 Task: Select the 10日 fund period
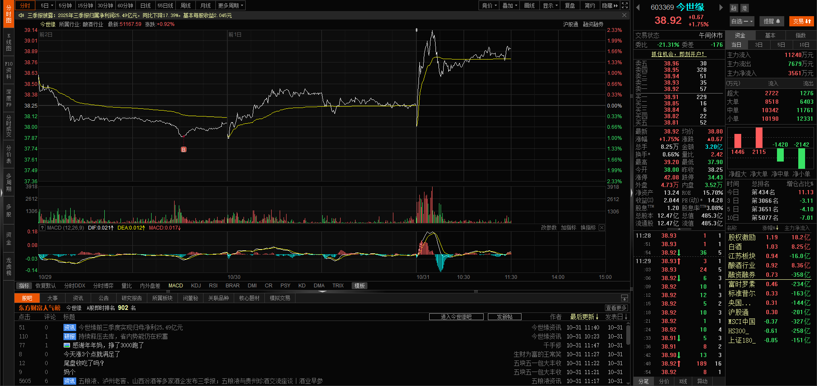point(804,45)
